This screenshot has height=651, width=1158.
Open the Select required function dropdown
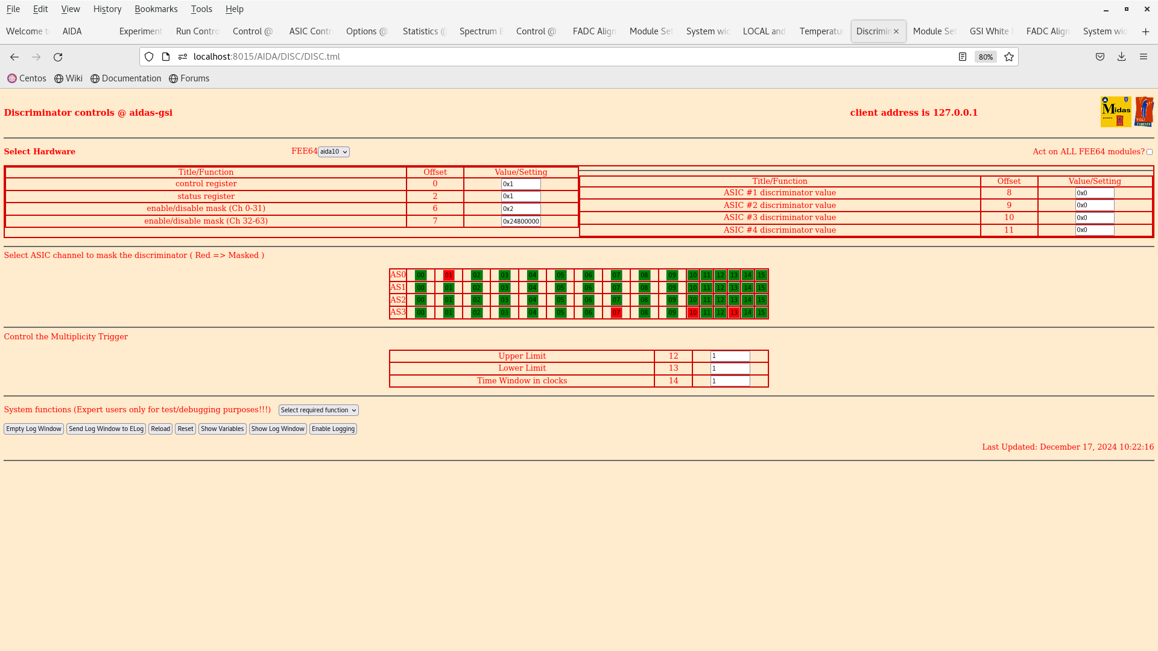pos(318,410)
